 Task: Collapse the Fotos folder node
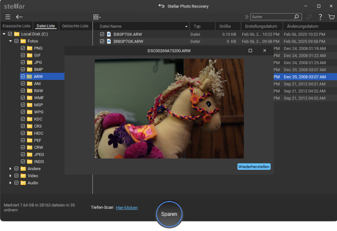pyautogui.click(x=11, y=41)
